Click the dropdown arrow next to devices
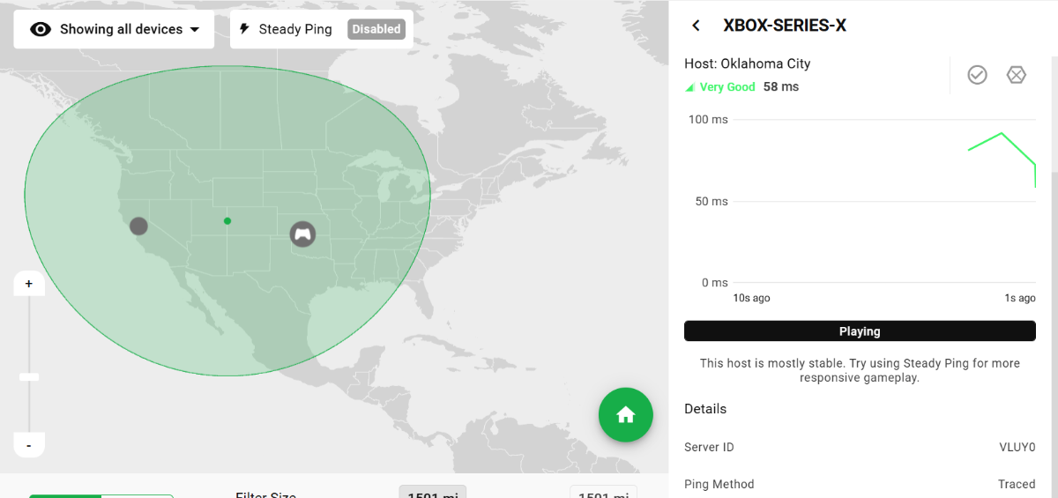 click(195, 30)
